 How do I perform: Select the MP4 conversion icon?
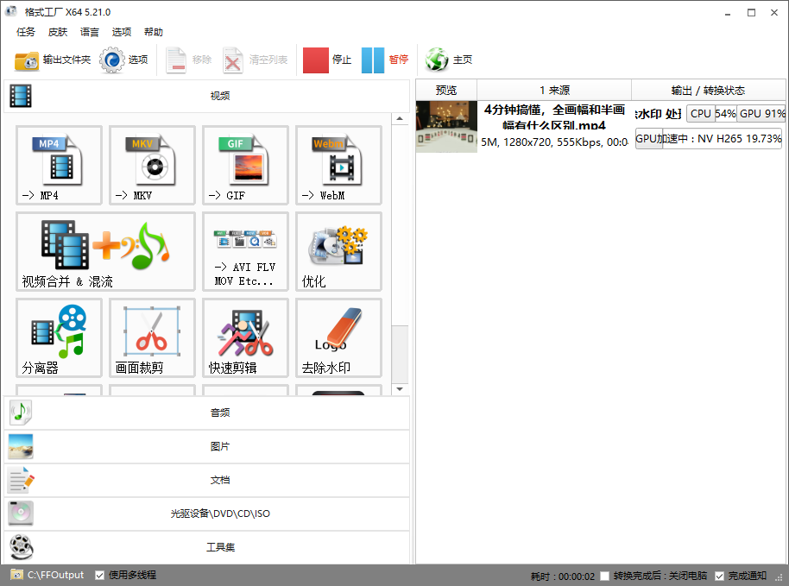59,165
